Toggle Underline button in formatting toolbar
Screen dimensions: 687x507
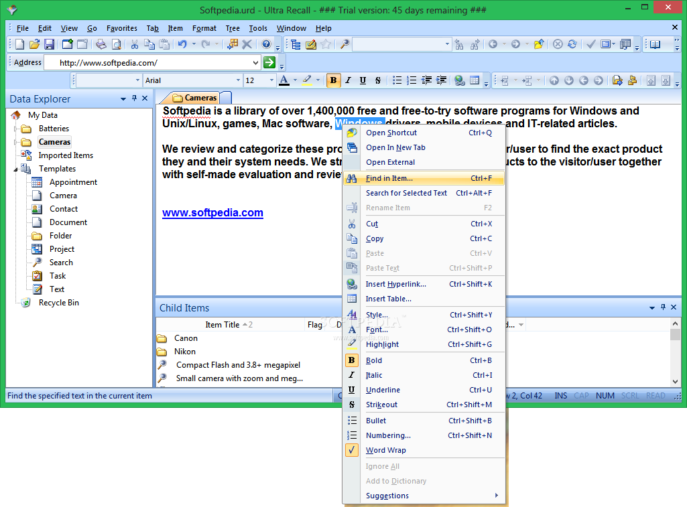click(x=363, y=80)
